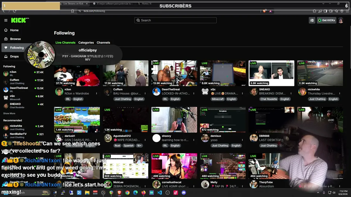This screenshot has width=351, height=197.
Task: Open the Agustabell212 stream thumbnail
Action: [126, 120]
